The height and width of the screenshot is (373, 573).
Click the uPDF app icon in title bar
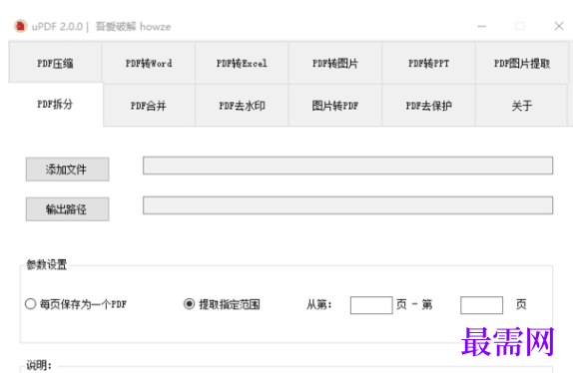pos(20,26)
